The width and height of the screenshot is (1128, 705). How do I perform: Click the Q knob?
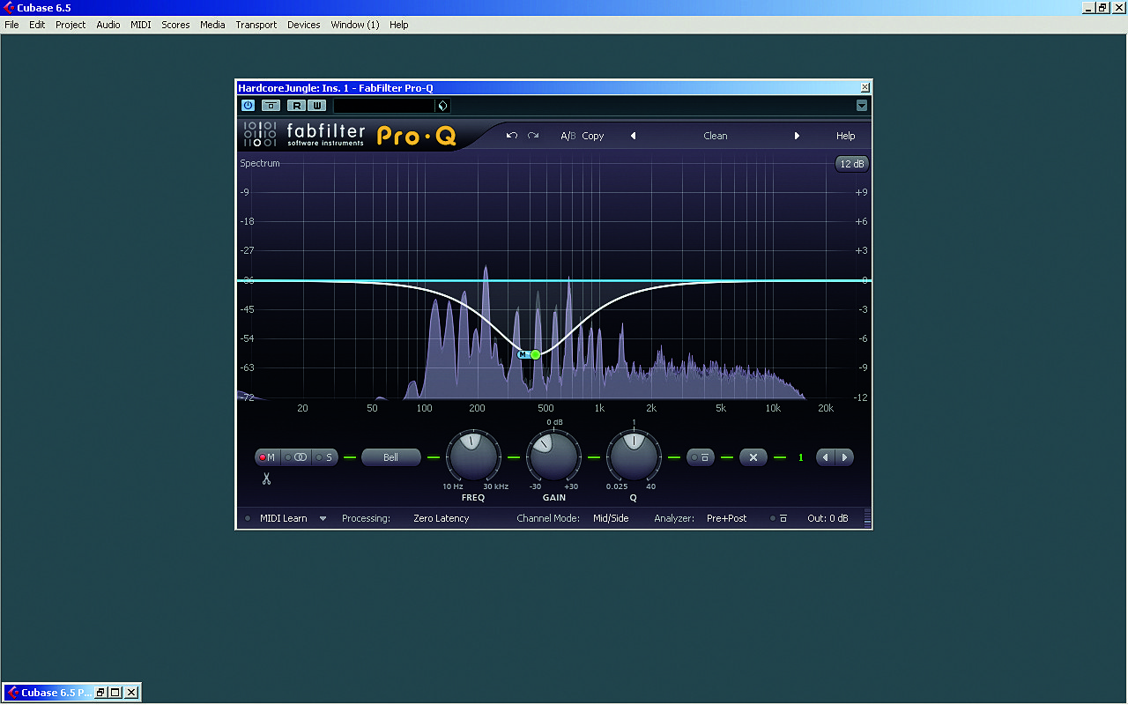coord(633,456)
